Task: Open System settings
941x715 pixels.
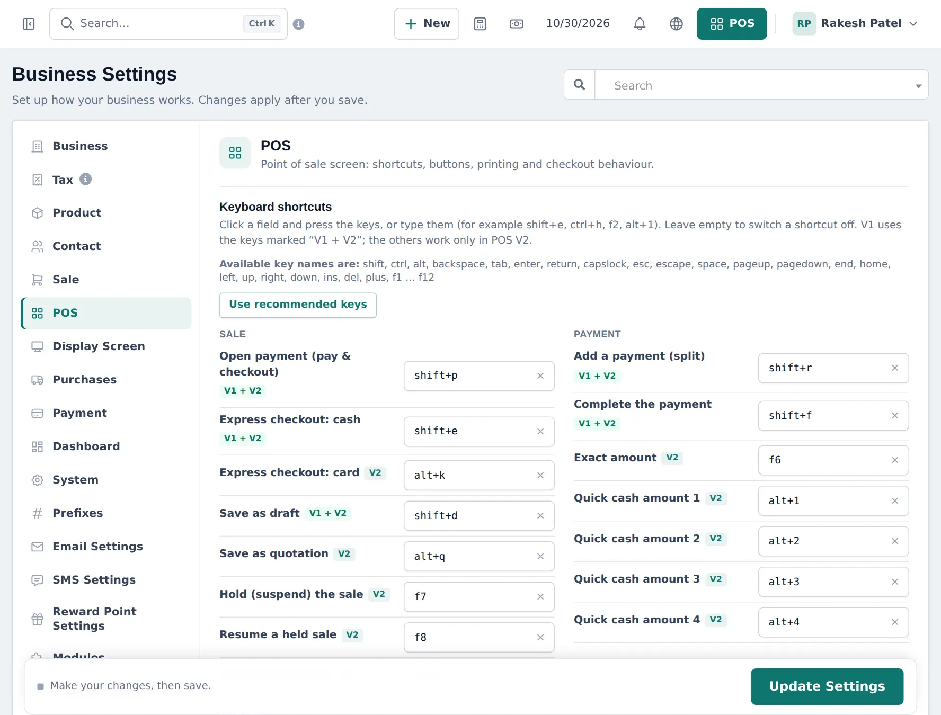Action: [x=106, y=480]
